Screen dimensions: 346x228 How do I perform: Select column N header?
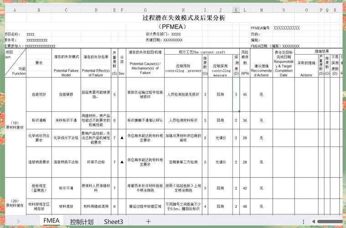284,10
